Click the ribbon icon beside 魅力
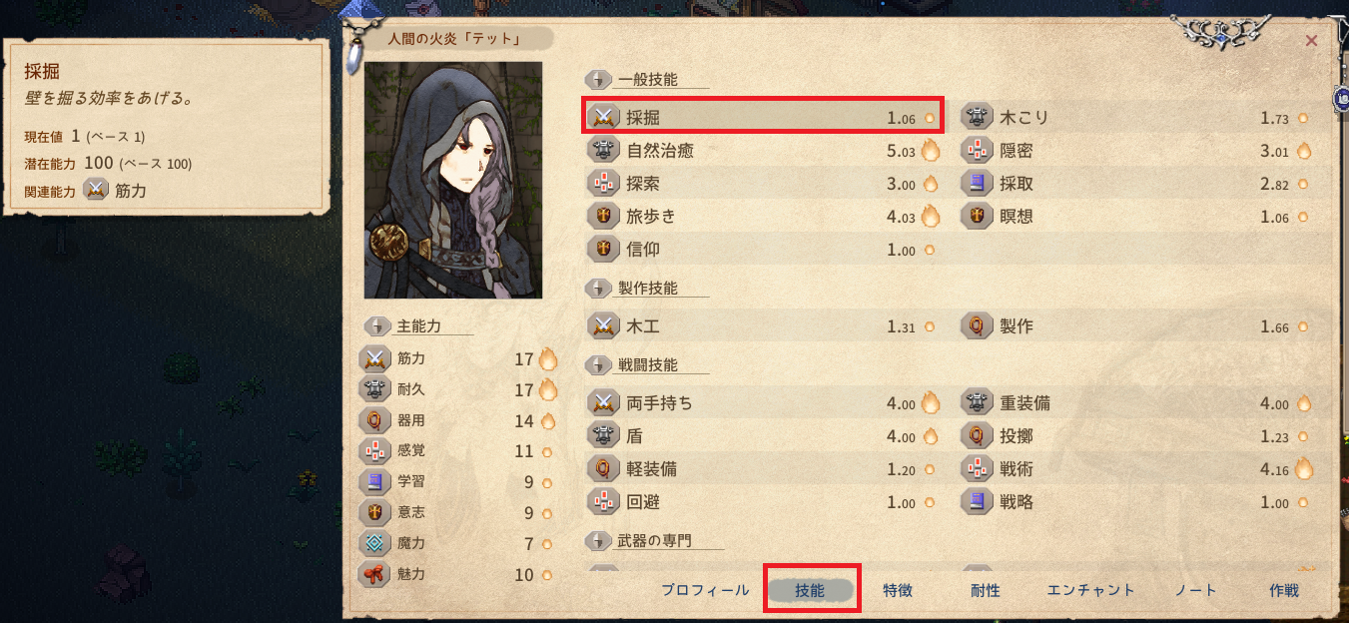 [374, 575]
